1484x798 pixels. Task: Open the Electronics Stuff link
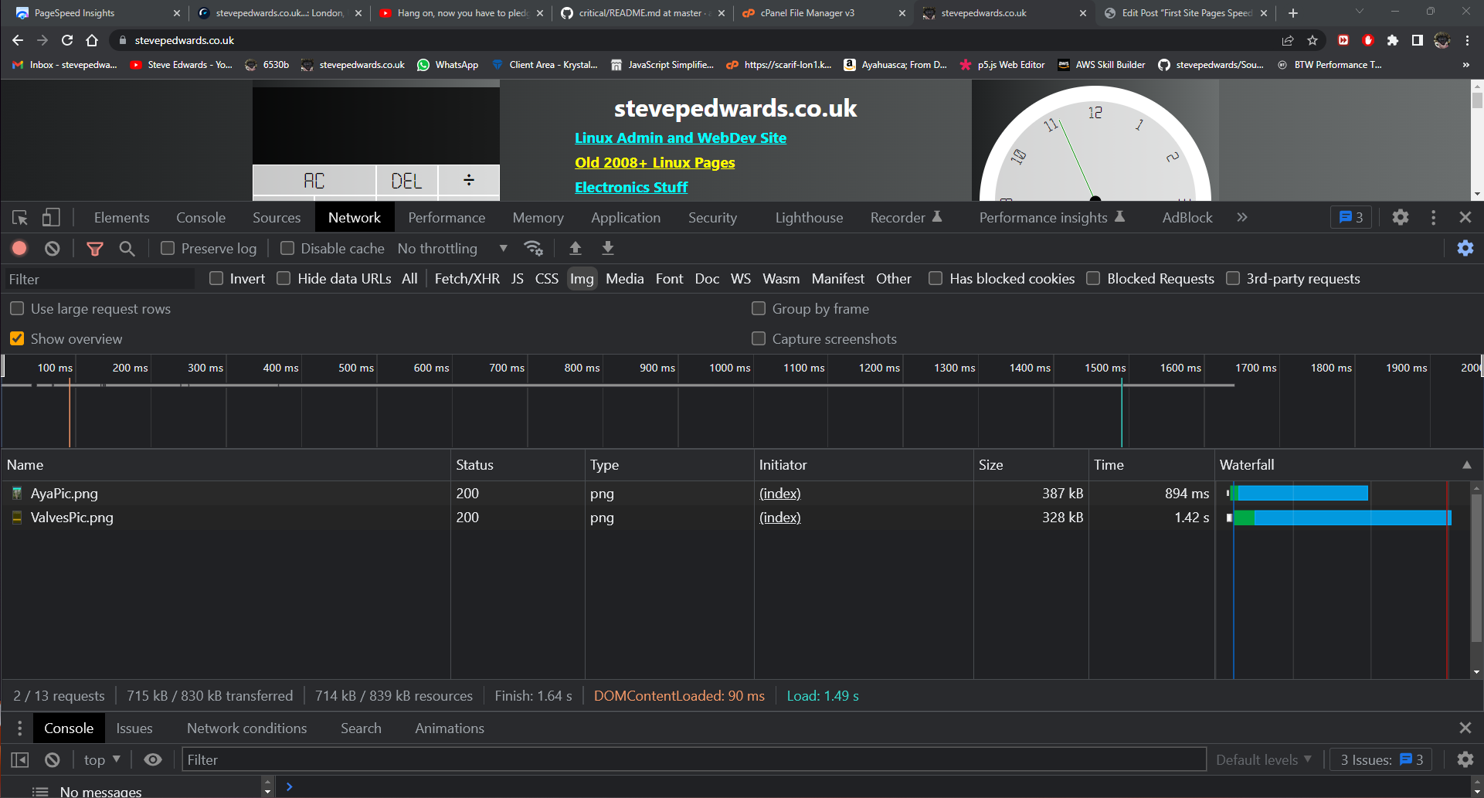coord(630,187)
